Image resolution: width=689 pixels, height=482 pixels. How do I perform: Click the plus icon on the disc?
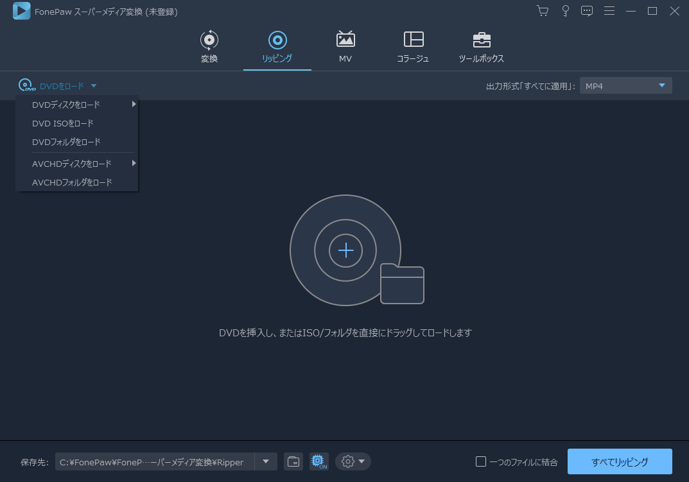346,250
